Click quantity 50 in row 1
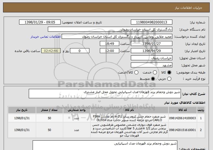This screenshot has width=213, height=150. 49,118
